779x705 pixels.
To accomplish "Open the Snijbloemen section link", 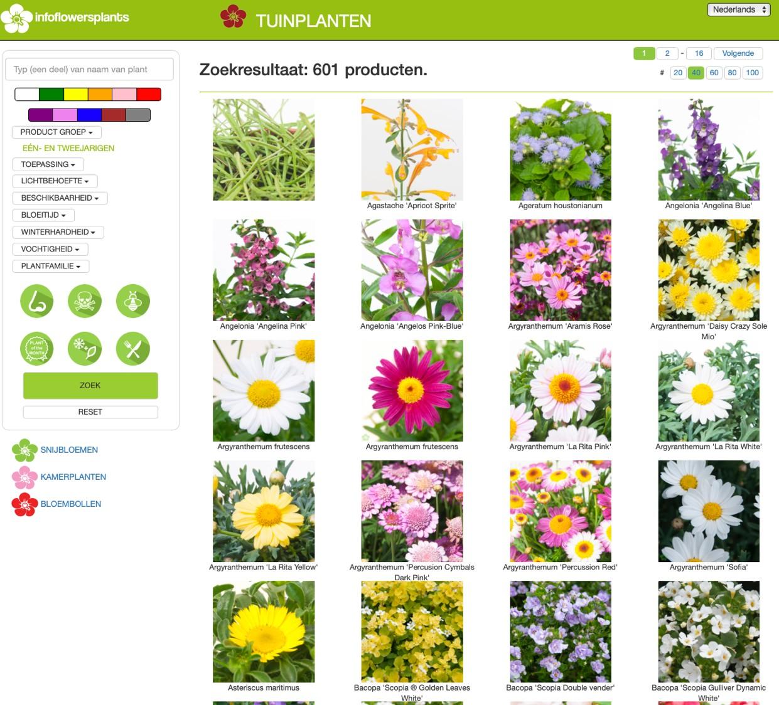I will click(69, 450).
